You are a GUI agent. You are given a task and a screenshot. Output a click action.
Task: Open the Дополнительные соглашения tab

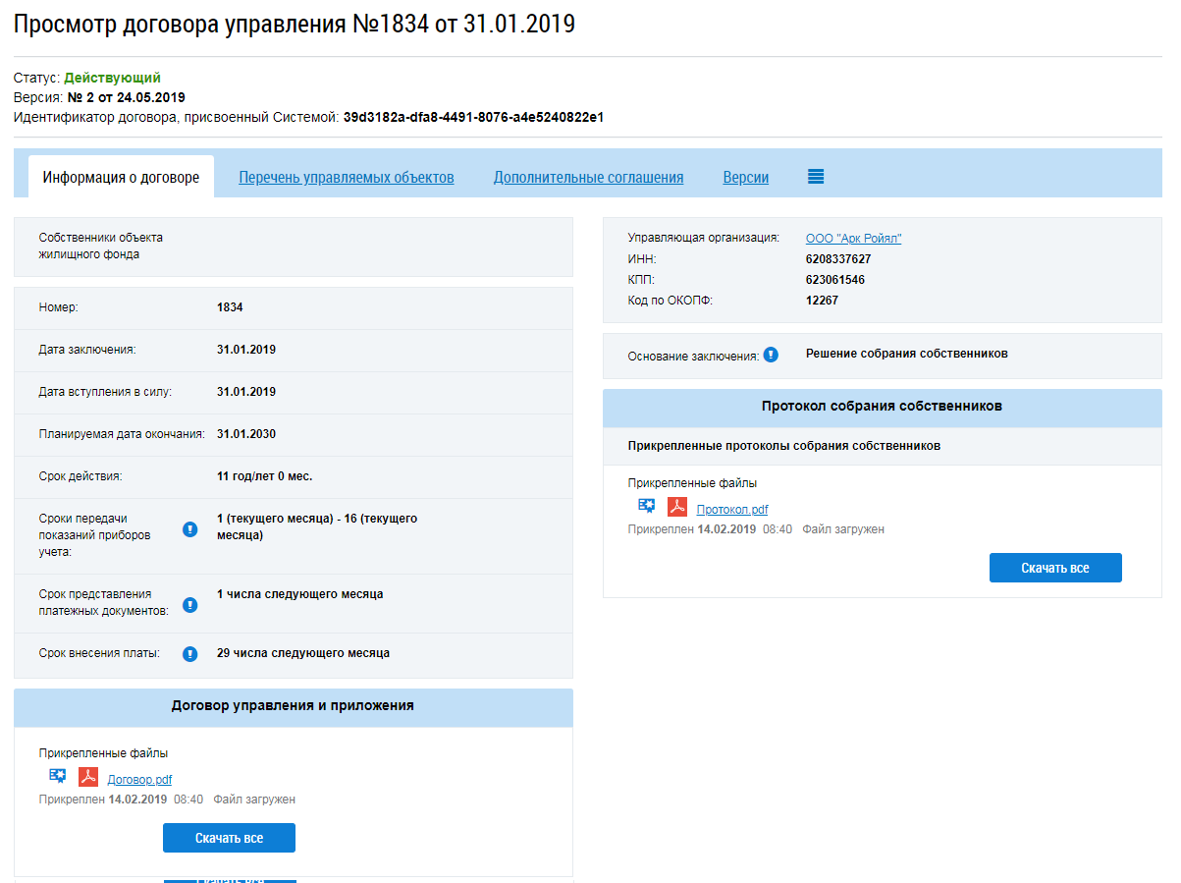(x=588, y=178)
